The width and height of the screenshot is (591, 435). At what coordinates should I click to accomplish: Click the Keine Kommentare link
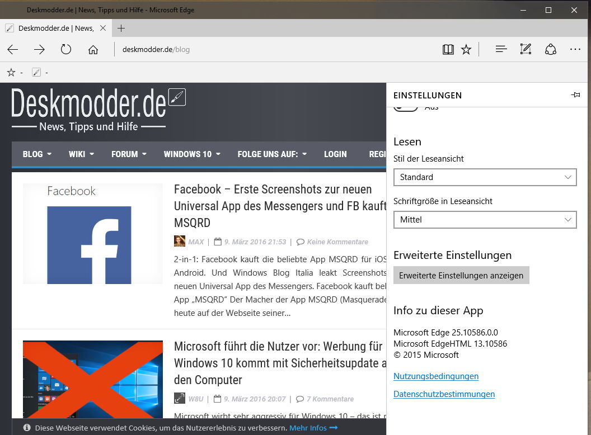(x=337, y=242)
